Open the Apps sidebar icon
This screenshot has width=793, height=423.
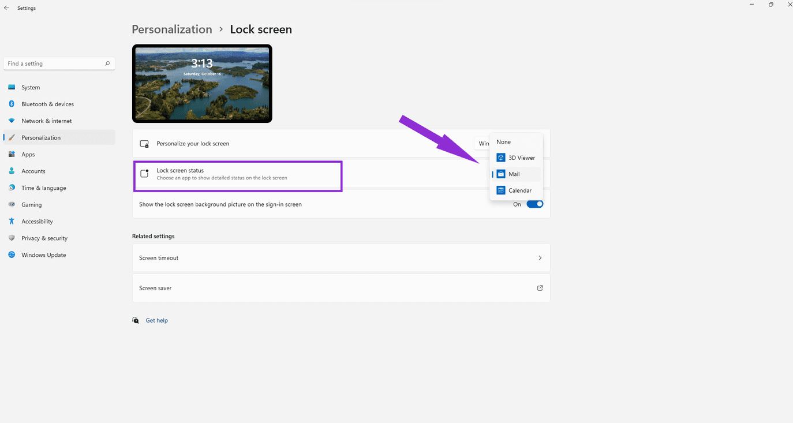(12, 155)
